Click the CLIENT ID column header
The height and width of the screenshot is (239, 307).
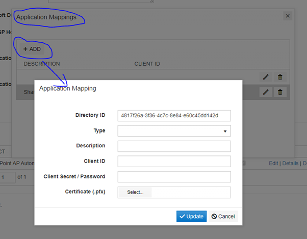click(x=147, y=64)
